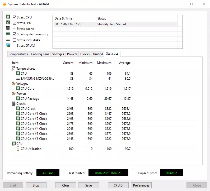Image resolution: width=210 pixels, height=191 pixels.
Task: Open the CPUID panel button
Action: 118,185
